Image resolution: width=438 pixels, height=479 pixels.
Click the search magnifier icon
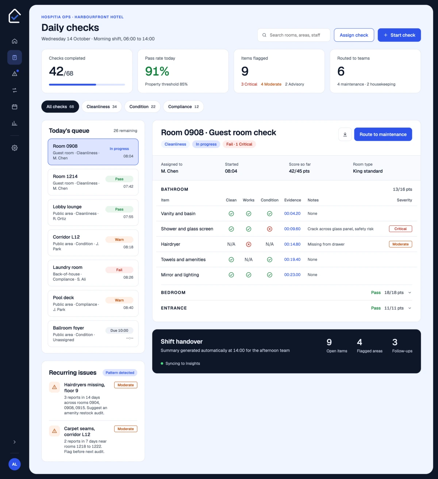264,35
